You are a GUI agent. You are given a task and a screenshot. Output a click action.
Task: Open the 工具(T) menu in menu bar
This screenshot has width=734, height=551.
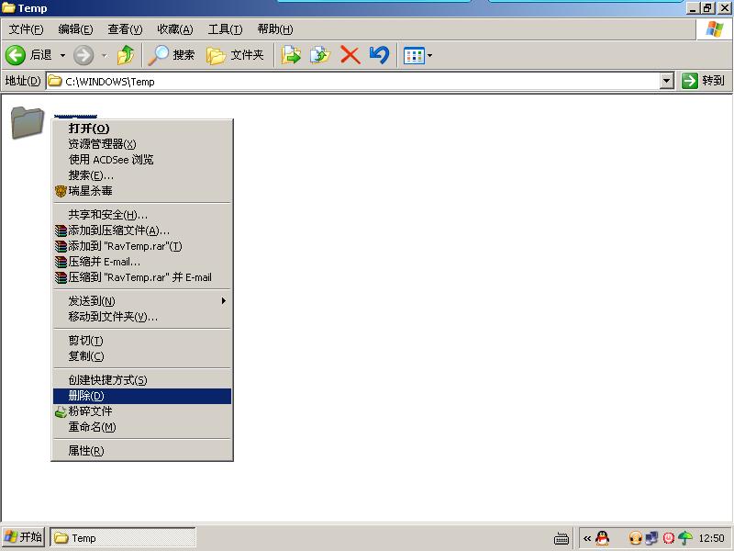pos(225,29)
